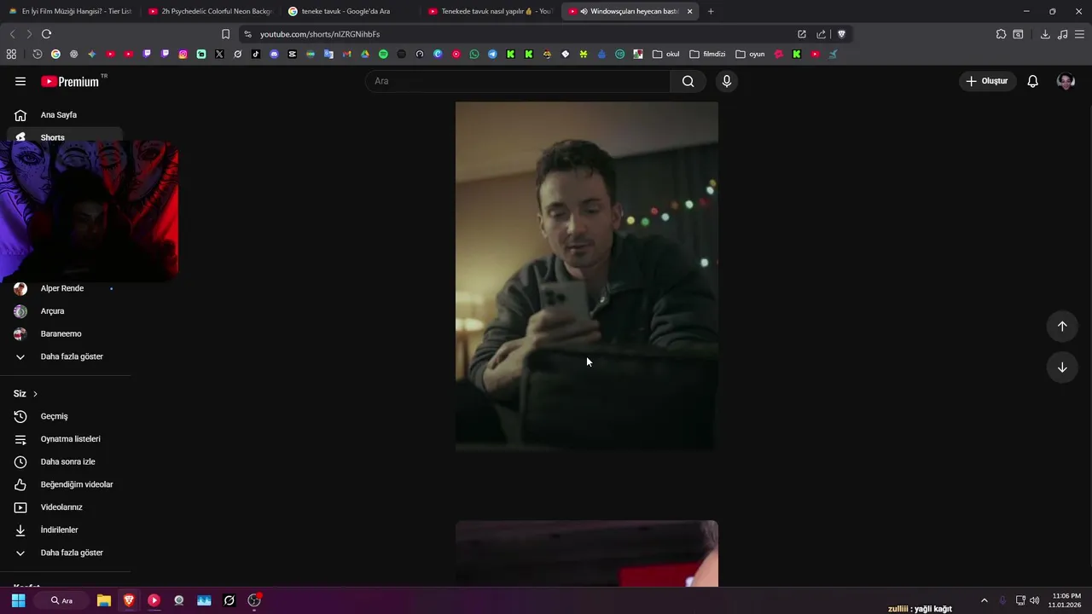Screen dimensions: 1092x614
Task: Open WhatsApp bookmark icon
Action: pyautogui.click(x=474, y=54)
